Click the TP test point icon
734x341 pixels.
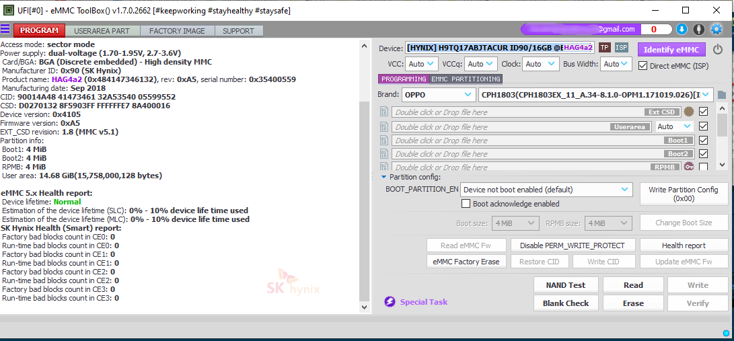coord(605,48)
